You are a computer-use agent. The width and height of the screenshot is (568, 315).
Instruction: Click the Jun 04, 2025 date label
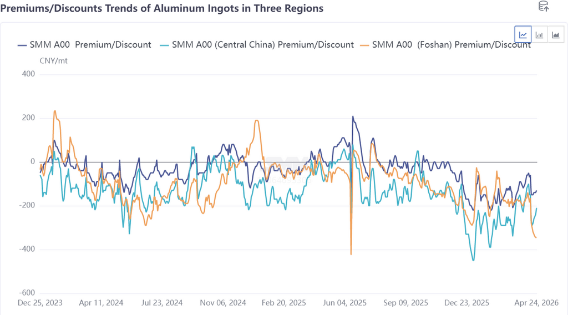tap(345, 303)
